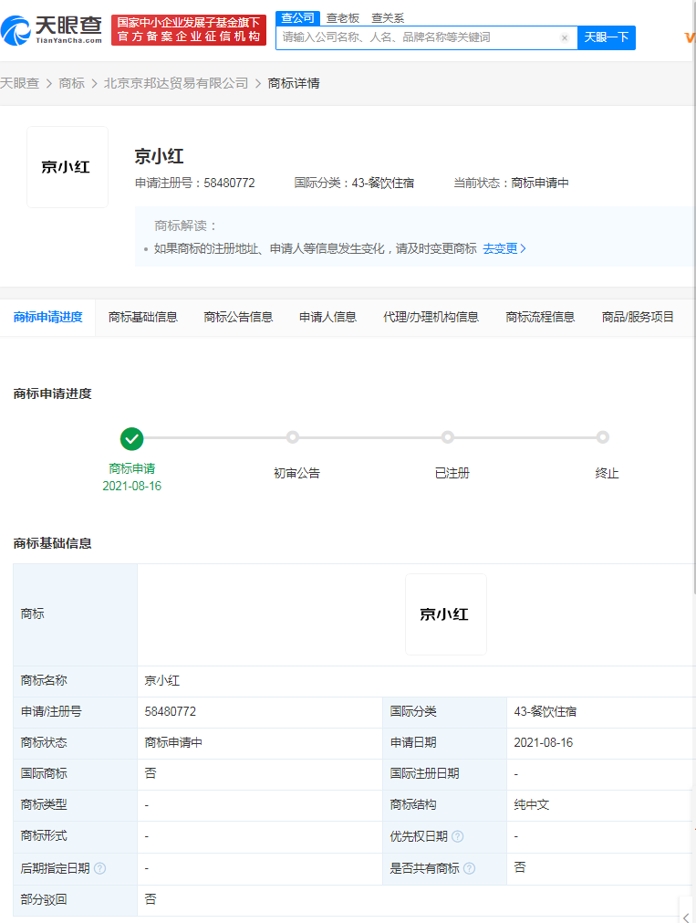Select the 查老板 search tab

[343, 18]
